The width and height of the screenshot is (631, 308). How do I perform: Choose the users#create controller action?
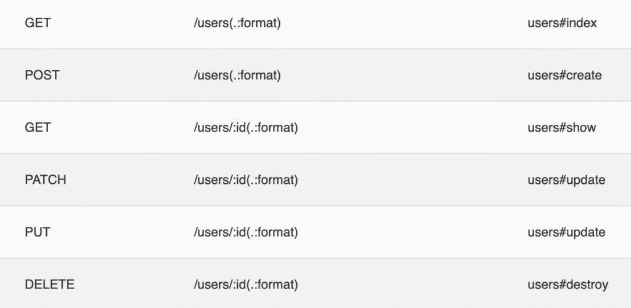pos(564,76)
